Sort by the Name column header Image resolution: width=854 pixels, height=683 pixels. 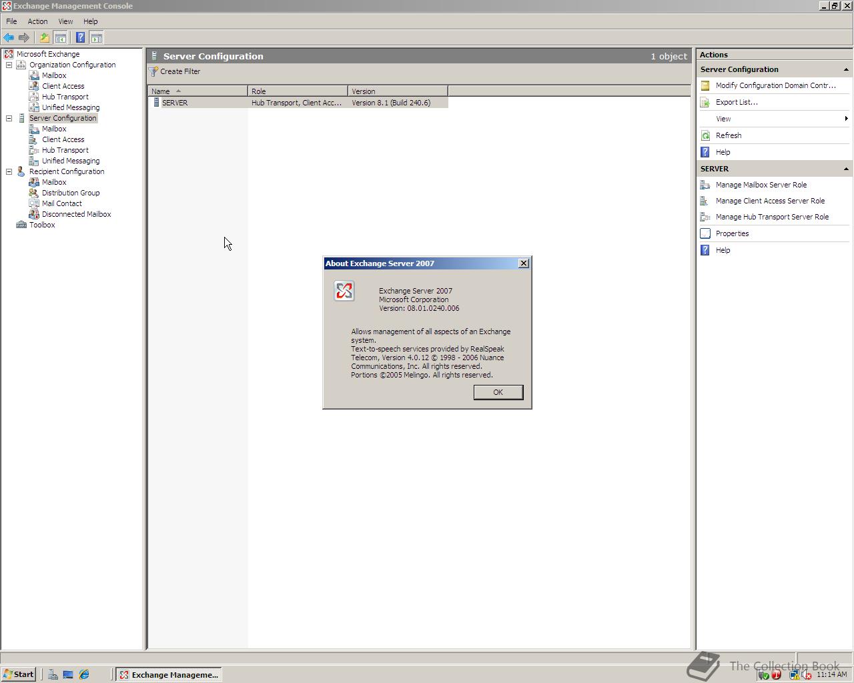click(198, 91)
